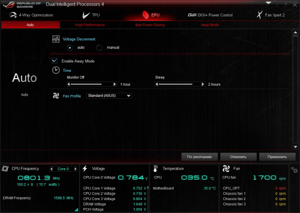Click the Chassis fan 1 row
Screen dimensions: 300x213
pyautogui.click(x=254, y=194)
